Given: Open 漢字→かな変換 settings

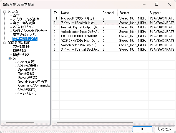Looking at the screenshot, I should (24, 23).
